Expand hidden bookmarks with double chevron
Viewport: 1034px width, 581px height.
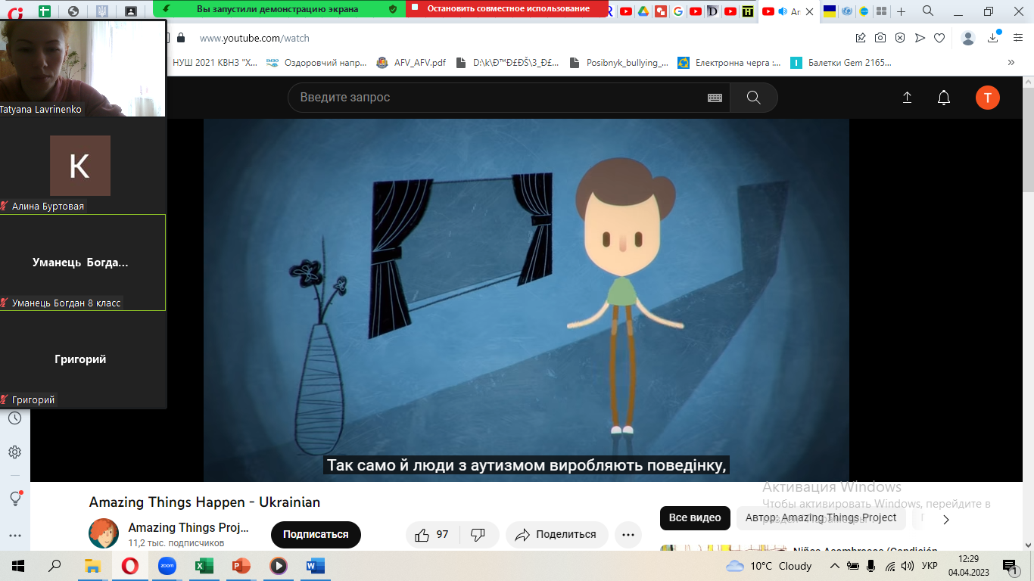coord(1011,63)
